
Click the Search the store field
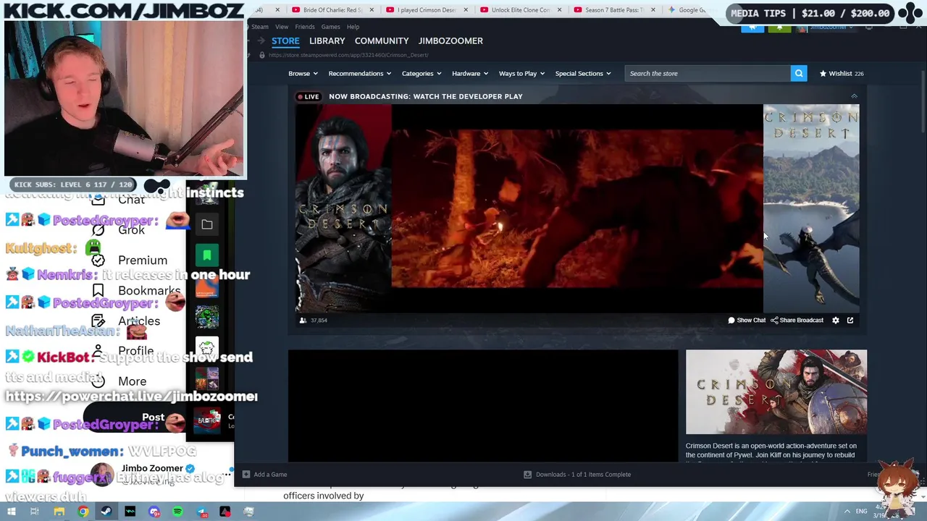pos(708,73)
